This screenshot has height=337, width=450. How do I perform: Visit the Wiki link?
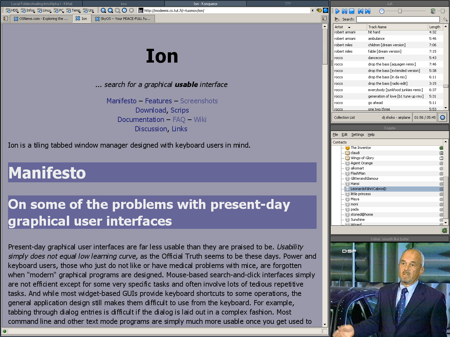click(x=200, y=119)
